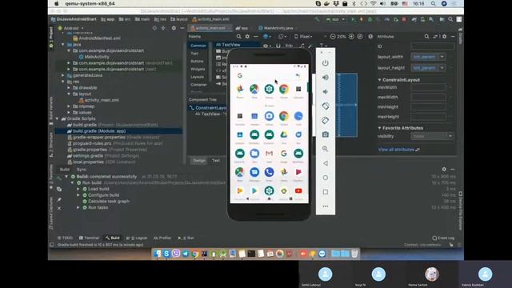Select Common category in Palette
Image resolution: width=512 pixels, height=288 pixels.
tap(198, 46)
